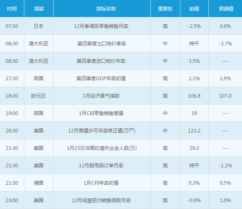The image size is (242, 209).
Task: Select 1月CPI年率初值 for 德国
Action: click(x=101, y=183)
